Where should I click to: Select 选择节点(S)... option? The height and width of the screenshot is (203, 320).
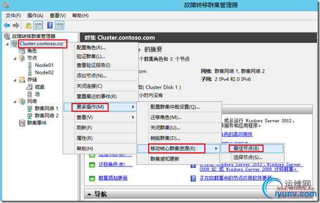tap(248, 157)
